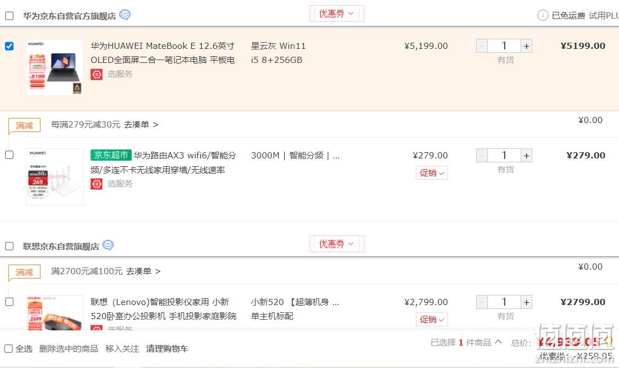Click the ¥5,199.00 unit price
Image resolution: width=619 pixels, height=368 pixels.
(x=426, y=46)
